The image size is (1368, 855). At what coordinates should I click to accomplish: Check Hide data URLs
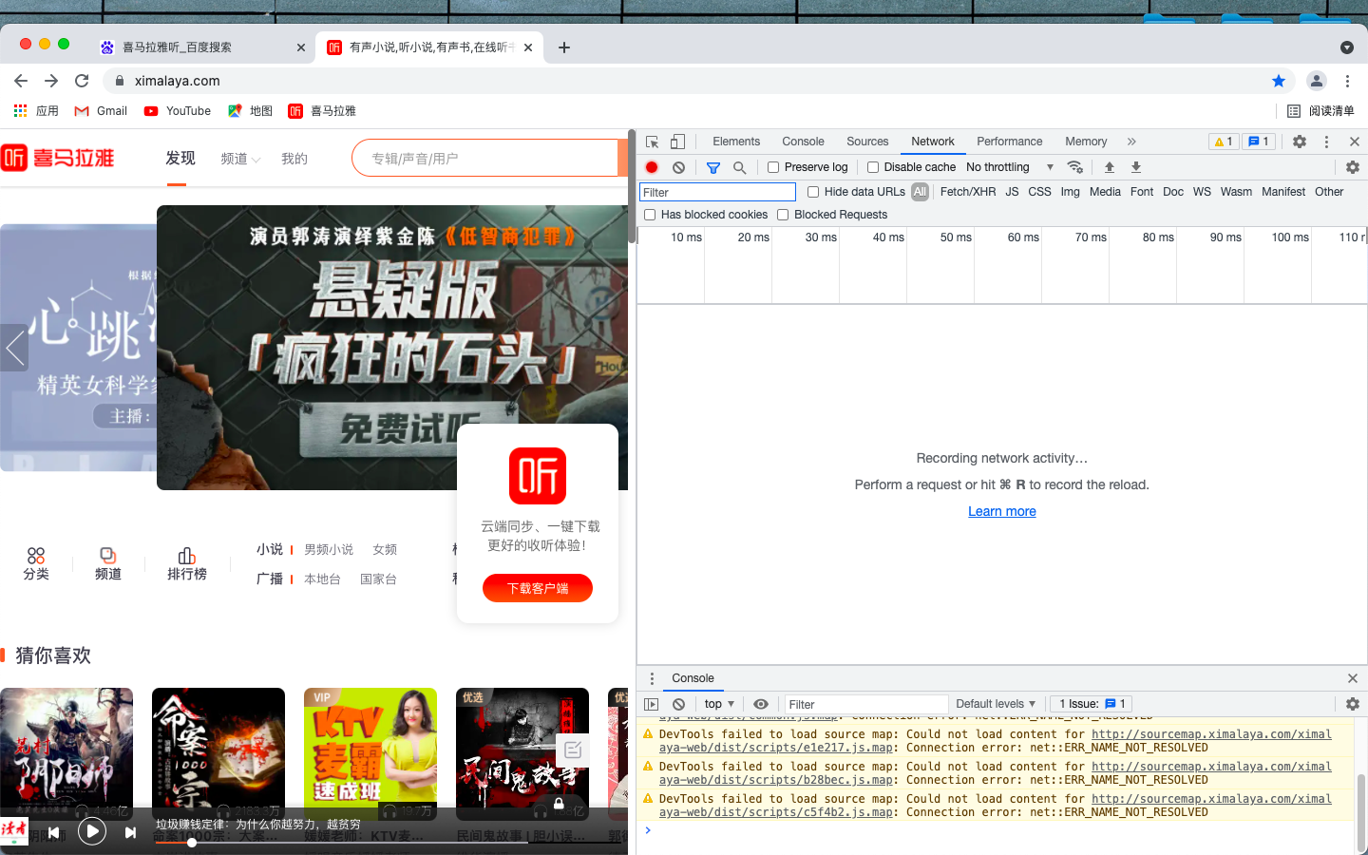(x=813, y=192)
